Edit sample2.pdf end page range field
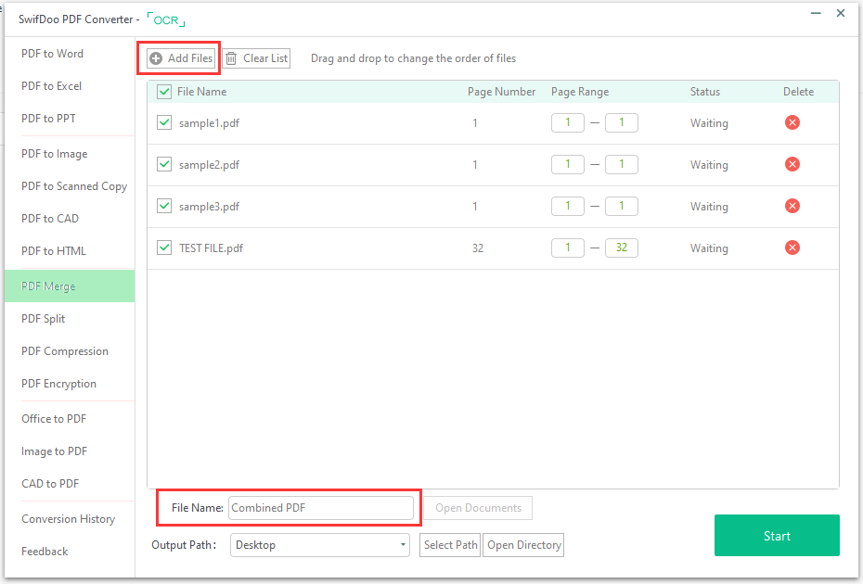863x584 pixels. pyautogui.click(x=622, y=164)
